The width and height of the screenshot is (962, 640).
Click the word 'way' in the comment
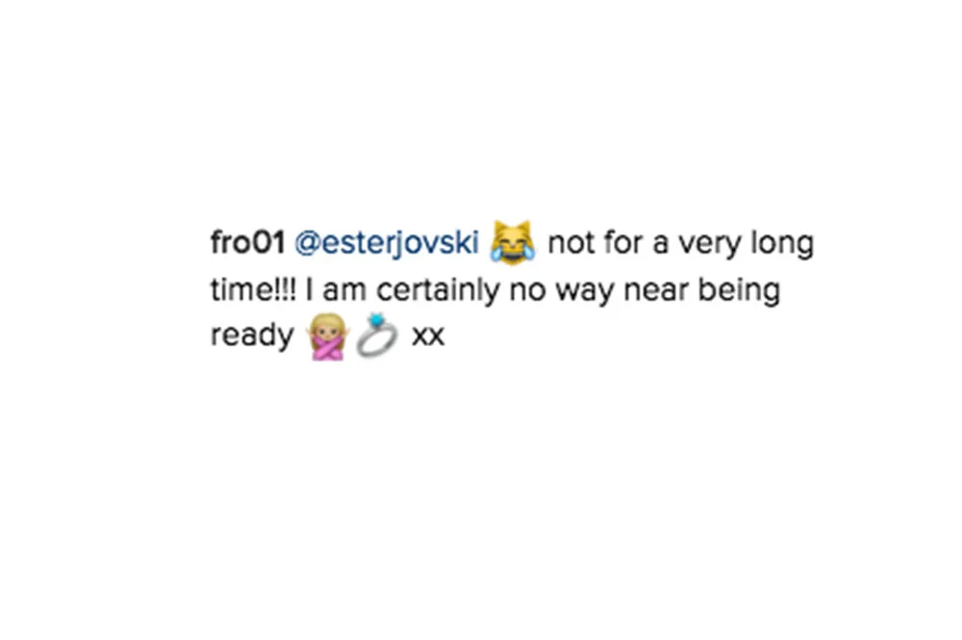point(585,292)
